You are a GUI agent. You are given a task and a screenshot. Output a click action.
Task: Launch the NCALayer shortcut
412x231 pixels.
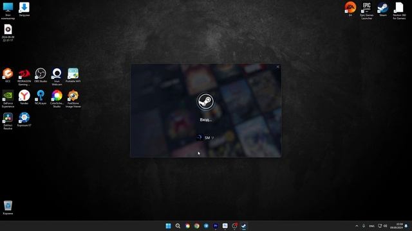[41, 98]
